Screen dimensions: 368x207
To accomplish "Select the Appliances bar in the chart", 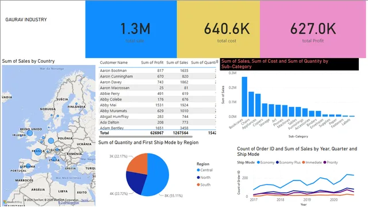I will (x=258, y=105).
